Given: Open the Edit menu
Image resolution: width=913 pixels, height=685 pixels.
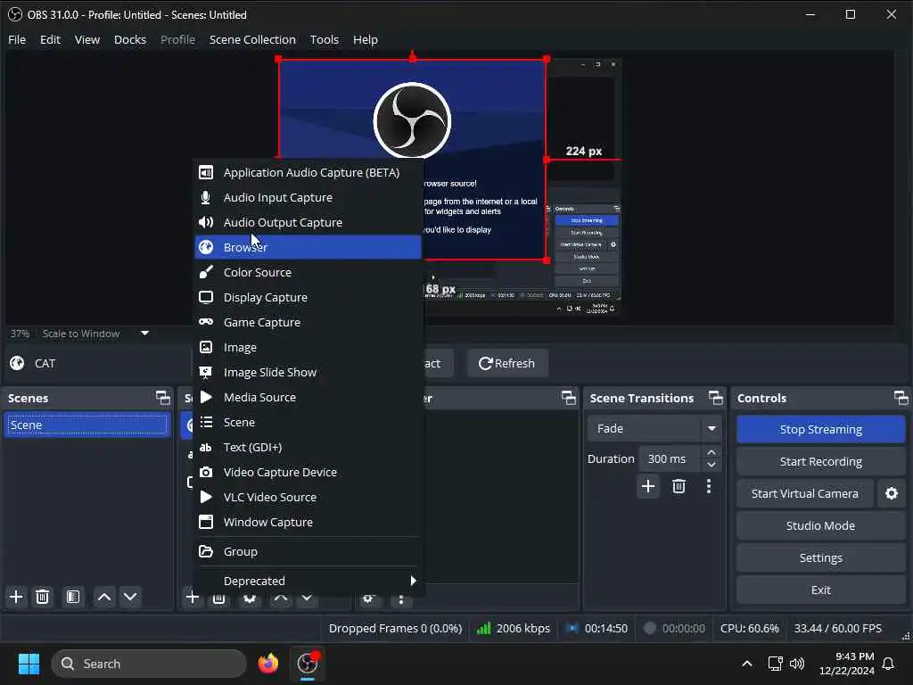Looking at the screenshot, I should point(50,39).
